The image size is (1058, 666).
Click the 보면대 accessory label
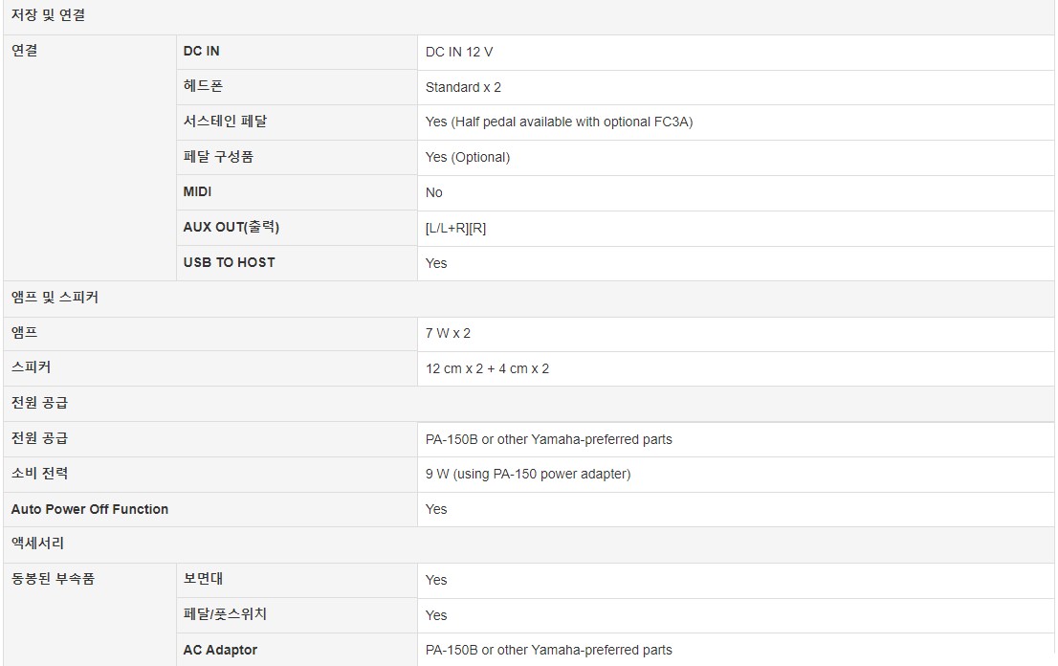pyautogui.click(x=203, y=578)
